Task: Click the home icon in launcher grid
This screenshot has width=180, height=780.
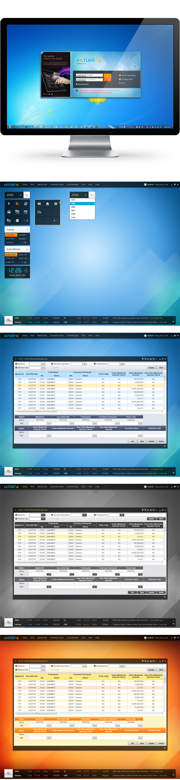Action: click(x=47, y=204)
